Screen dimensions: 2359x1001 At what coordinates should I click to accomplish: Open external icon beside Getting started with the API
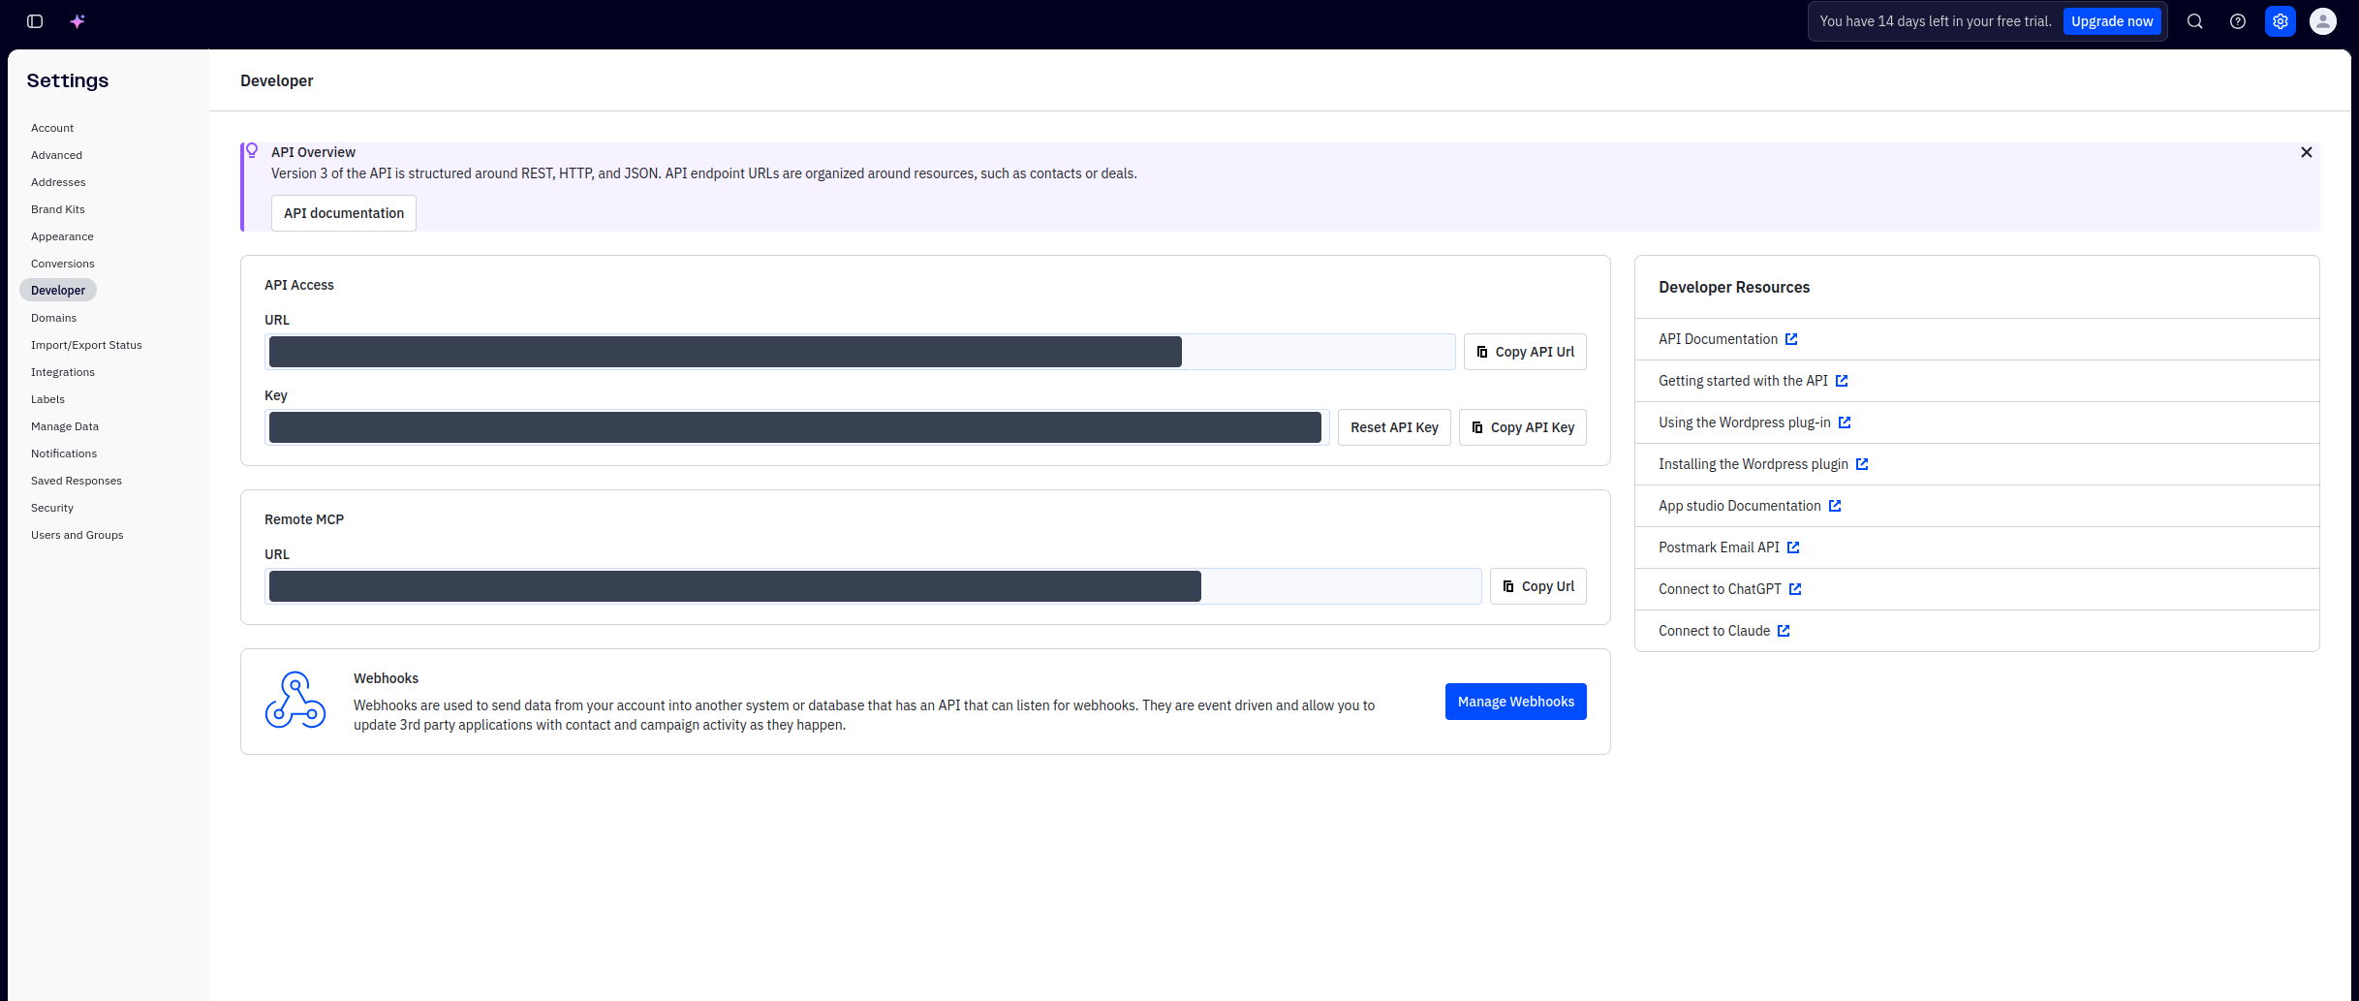[x=1842, y=381]
